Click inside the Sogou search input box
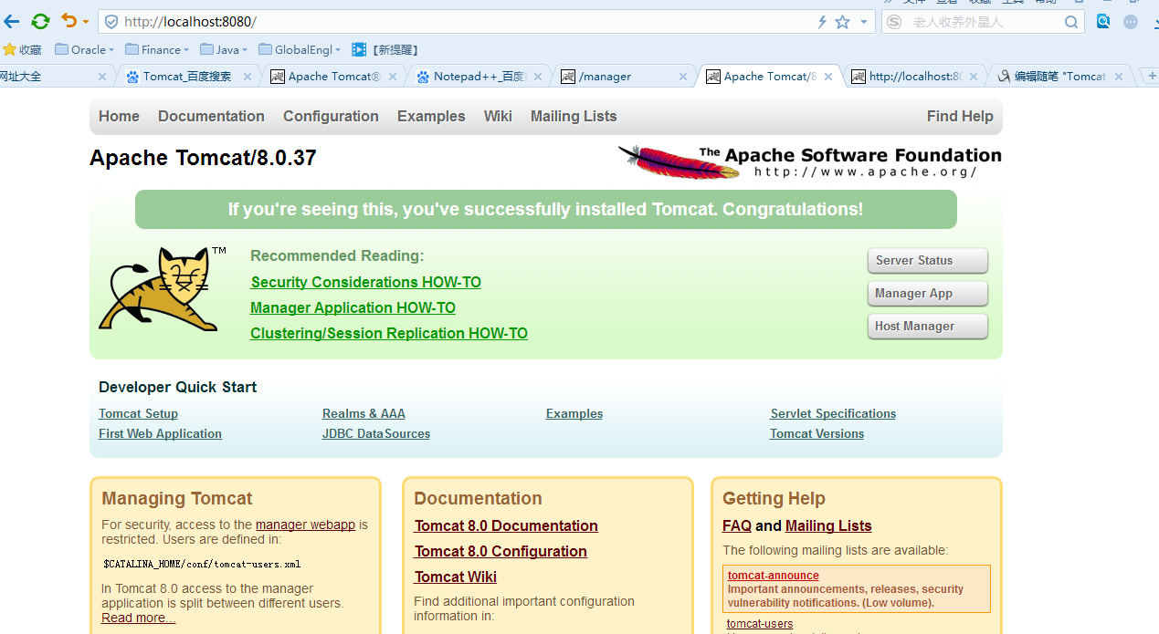Viewport: 1159px width, 634px height. click(982, 22)
